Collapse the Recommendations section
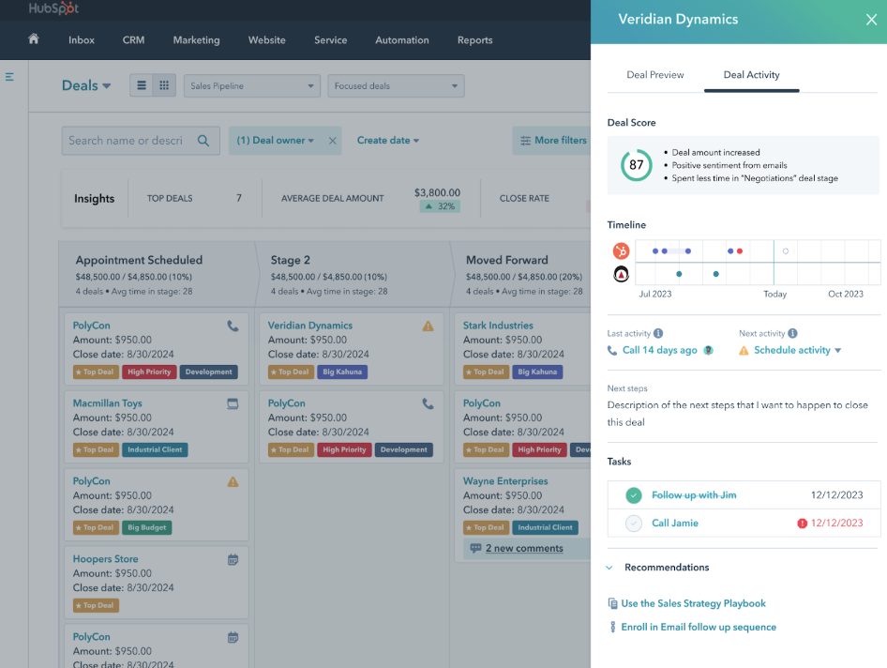 click(x=609, y=568)
